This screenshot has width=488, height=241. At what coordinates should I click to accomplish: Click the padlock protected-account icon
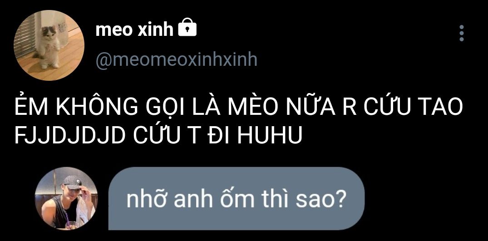(x=187, y=27)
